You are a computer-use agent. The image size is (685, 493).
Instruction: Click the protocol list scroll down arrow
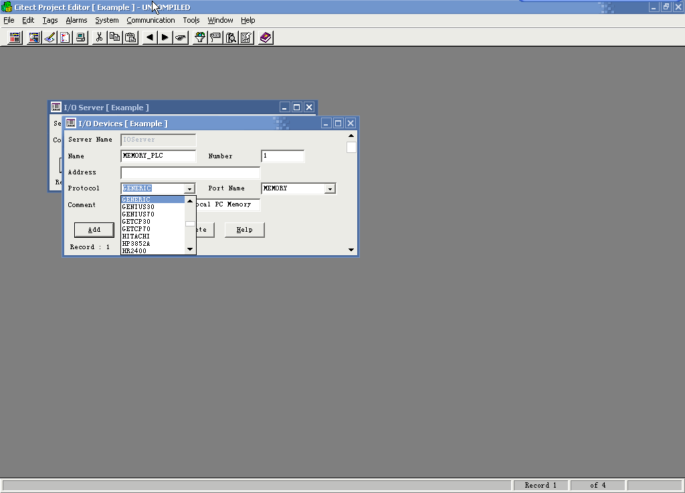pos(190,249)
